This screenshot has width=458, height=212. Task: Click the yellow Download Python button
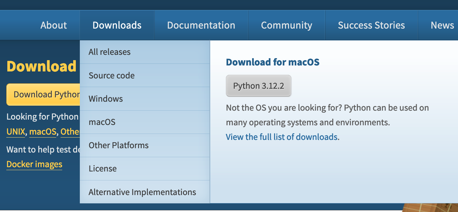click(43, 94)
